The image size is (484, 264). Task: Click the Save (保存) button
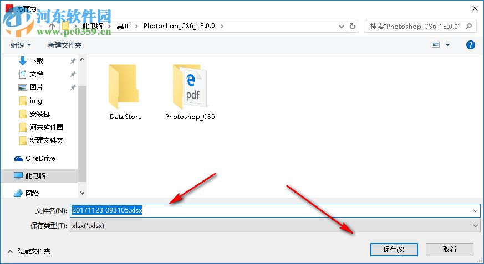coord(394,249)
